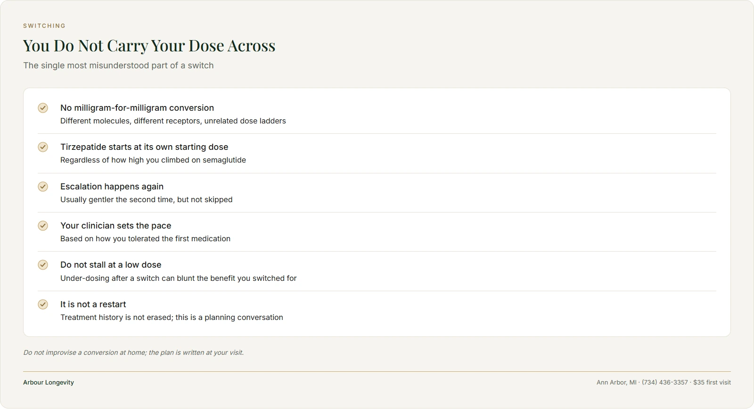
Task: Click check icon beside Do not stall
Action: 43,265
